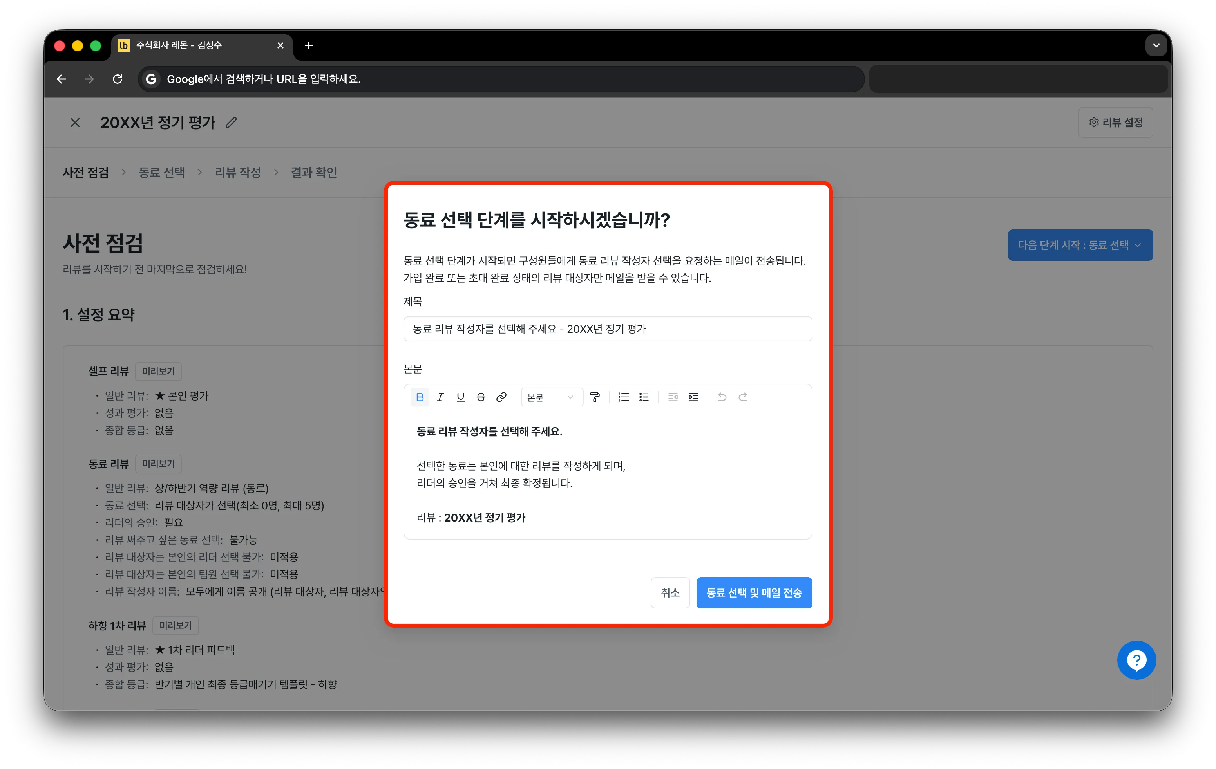Preview 동료 리뷰 with 미리보기 button

(159, 463)
